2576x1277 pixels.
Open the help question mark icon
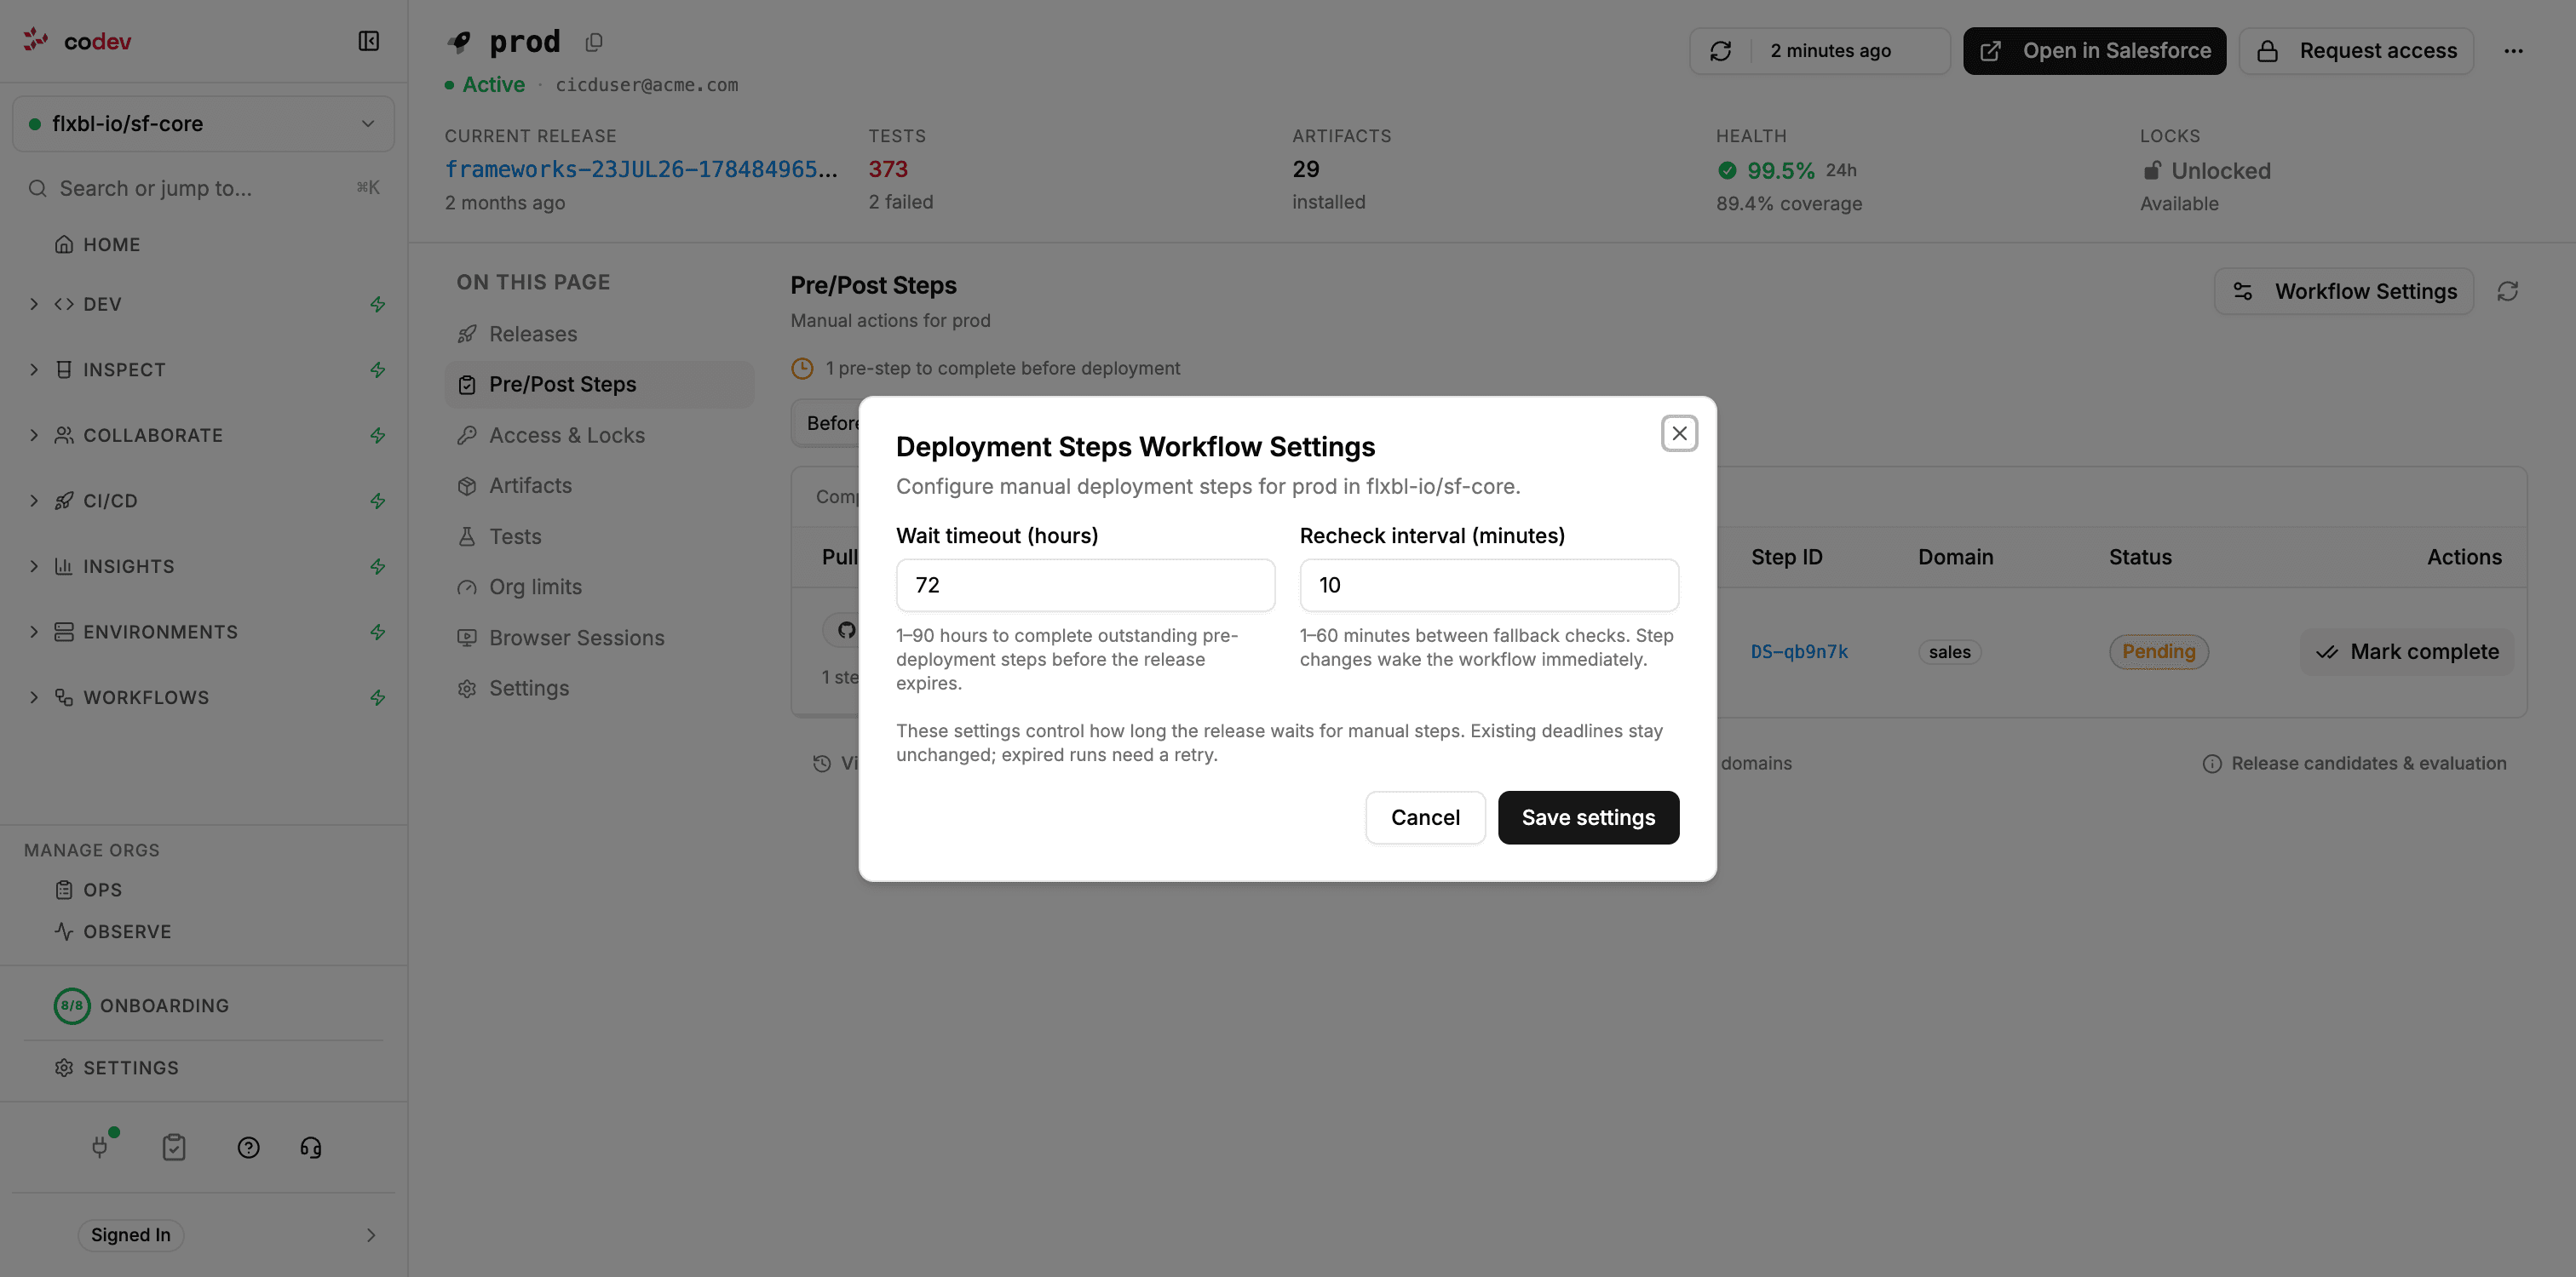tap(249, 1147)
